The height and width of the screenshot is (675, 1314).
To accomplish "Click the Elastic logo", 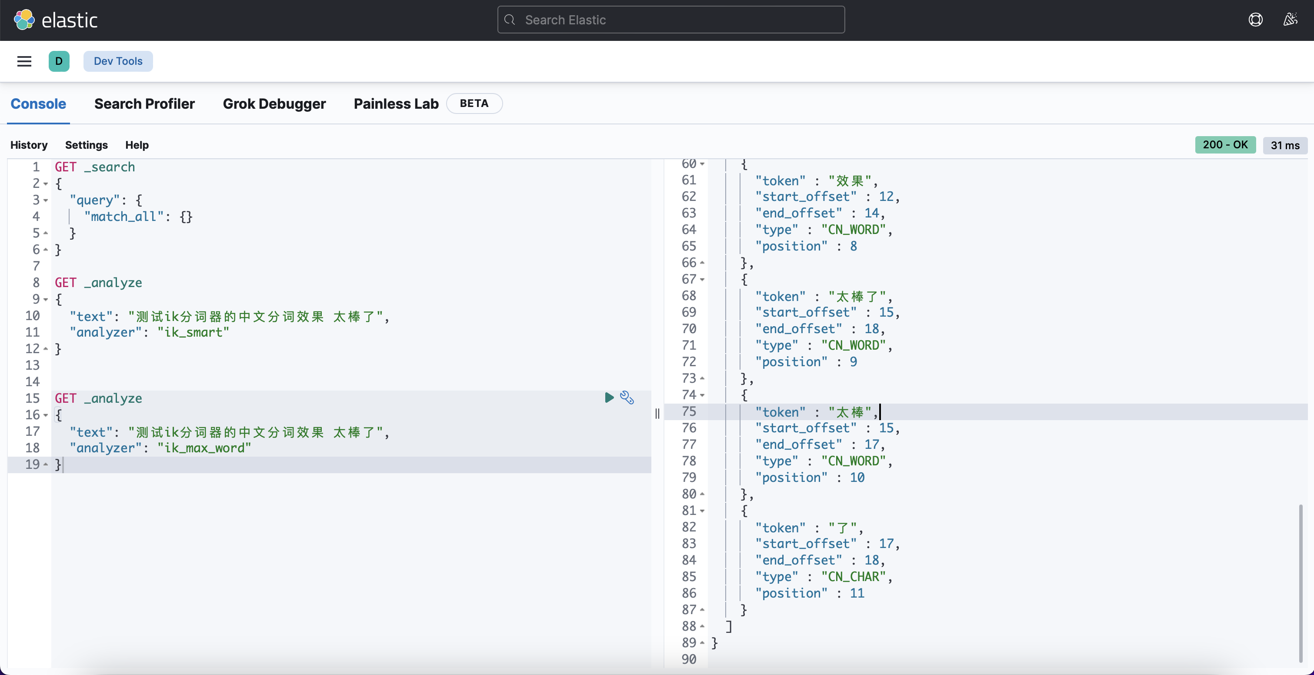I will click(55, 20).
